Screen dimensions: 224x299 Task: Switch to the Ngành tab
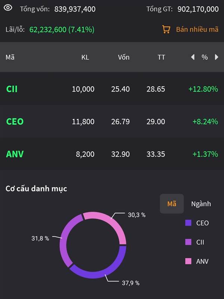pos(201,204)
